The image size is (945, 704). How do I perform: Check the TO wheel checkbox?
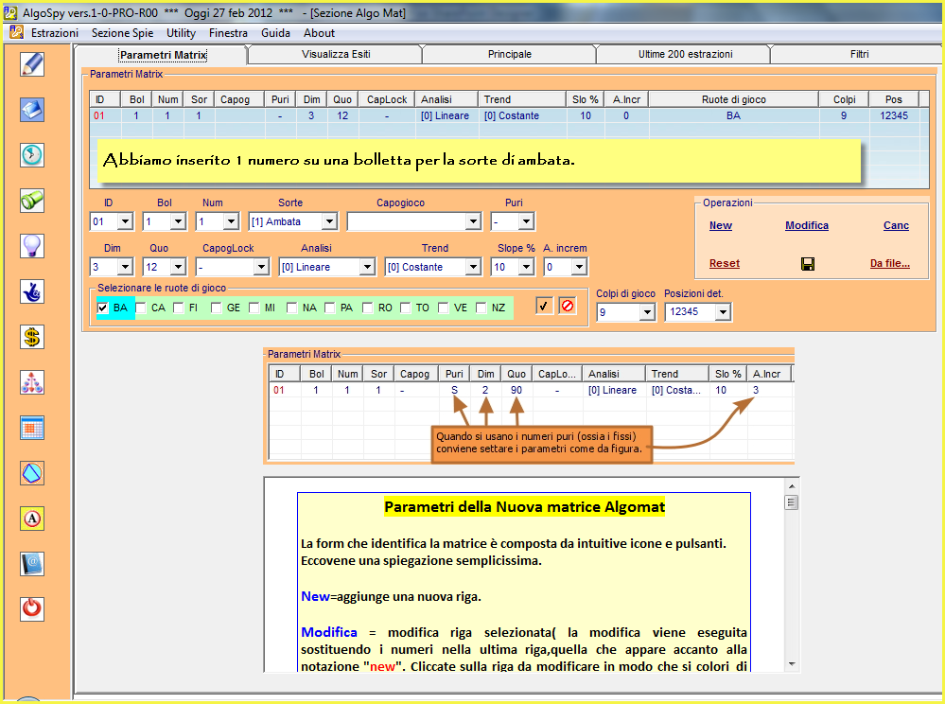pyautogui.click(x=406, y=308)
